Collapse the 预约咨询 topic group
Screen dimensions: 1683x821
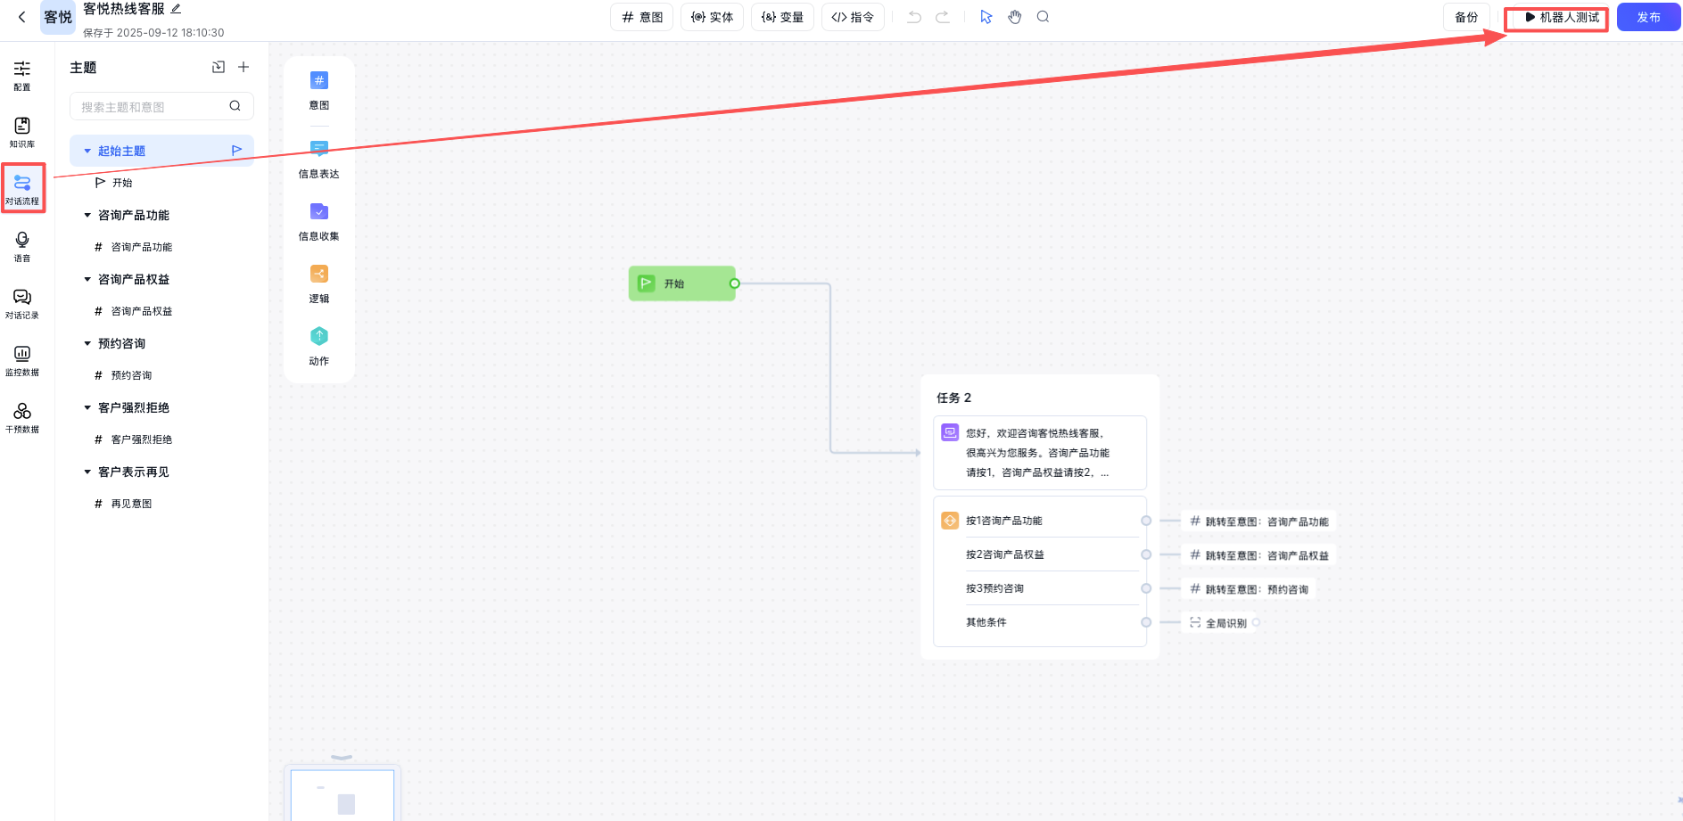[87, 343]
